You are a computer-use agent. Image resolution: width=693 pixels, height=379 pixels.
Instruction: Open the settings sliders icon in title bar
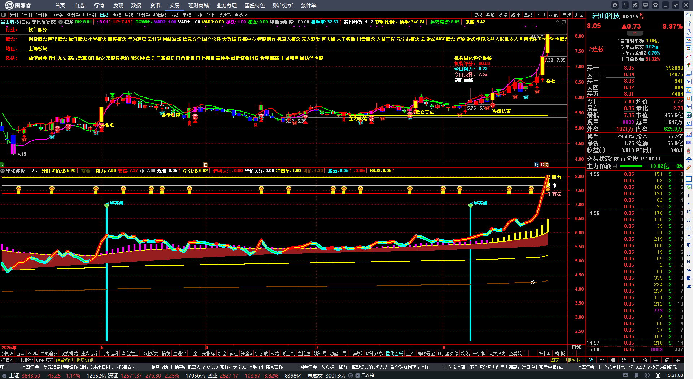(x=625, y=5)
